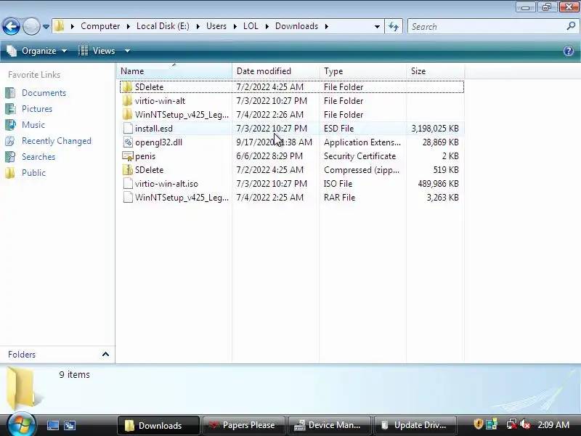Sort by Name column header
581x436 pixels.
[x=174, y=70]
